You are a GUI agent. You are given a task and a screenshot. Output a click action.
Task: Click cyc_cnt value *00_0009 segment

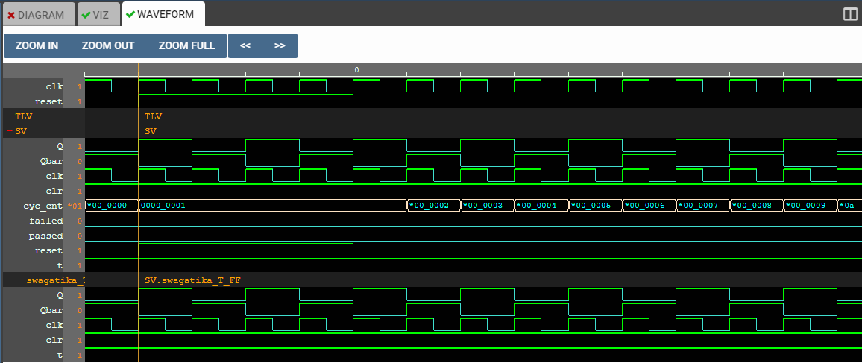point(811,206)
